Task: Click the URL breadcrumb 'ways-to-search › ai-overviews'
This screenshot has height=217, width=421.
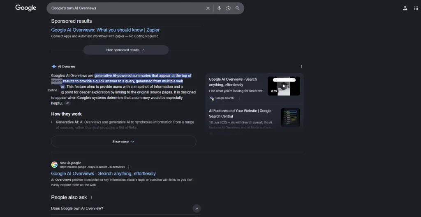Action: click(106, 167)
